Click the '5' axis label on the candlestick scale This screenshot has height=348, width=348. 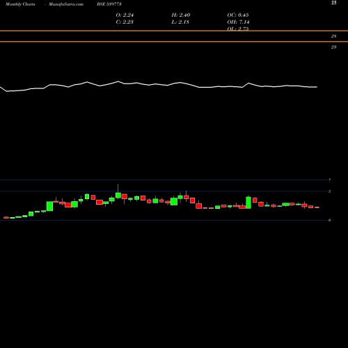(329, 191)
